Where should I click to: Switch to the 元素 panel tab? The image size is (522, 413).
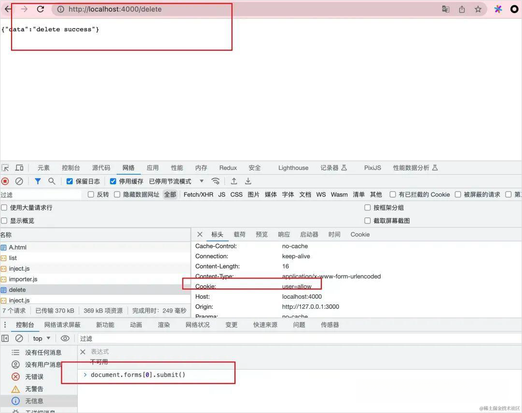click(x=43, y=167)
